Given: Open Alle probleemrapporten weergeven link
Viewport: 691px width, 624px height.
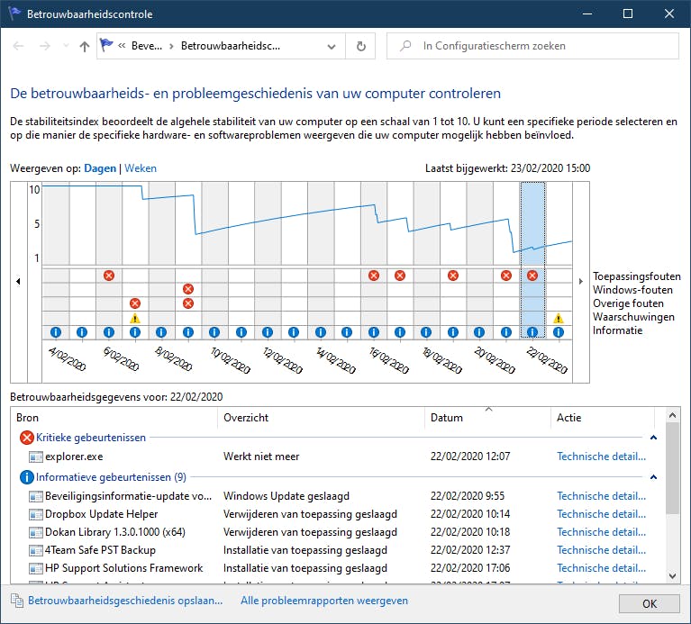Looking at the screenshot, I should pos(323,601).
